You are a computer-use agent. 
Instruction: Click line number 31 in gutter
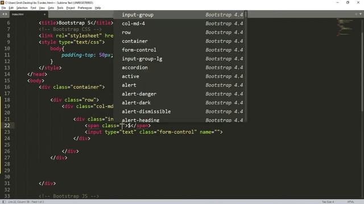pyautogui.click(x=7, y=184)
